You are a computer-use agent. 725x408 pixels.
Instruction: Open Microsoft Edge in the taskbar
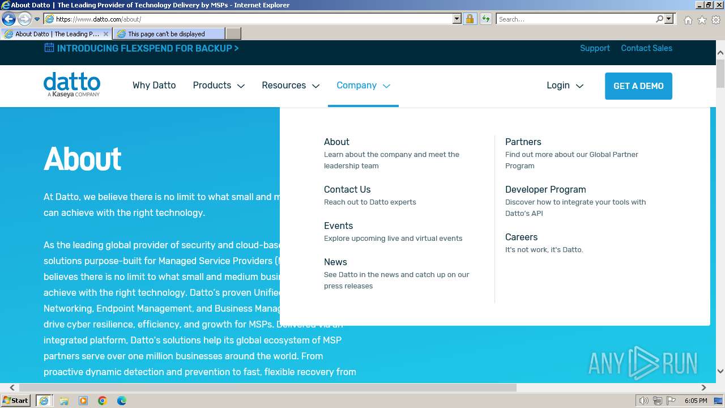coord(122,401)
